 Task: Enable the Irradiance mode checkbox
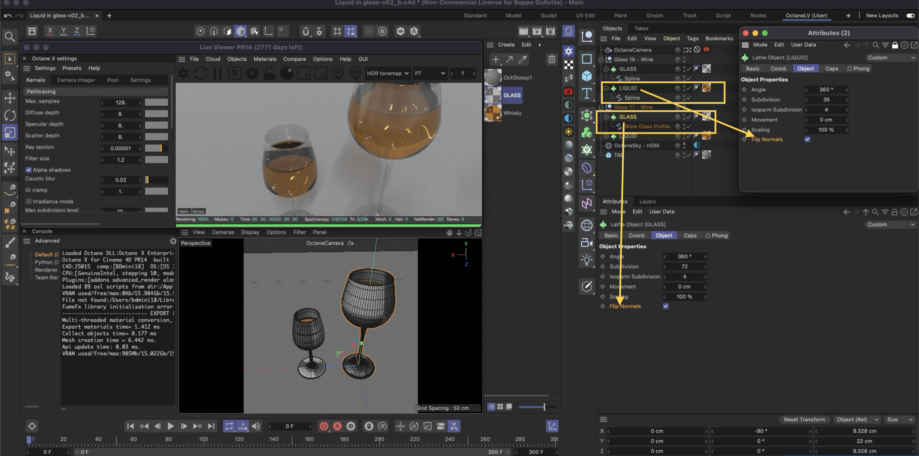tap(29, 201)
